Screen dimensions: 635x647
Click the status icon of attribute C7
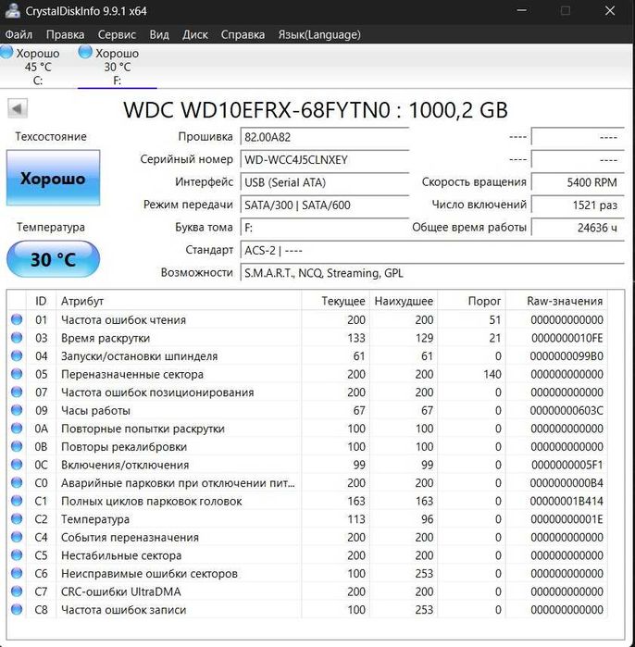pyautogui.click(x=17, y=591)
